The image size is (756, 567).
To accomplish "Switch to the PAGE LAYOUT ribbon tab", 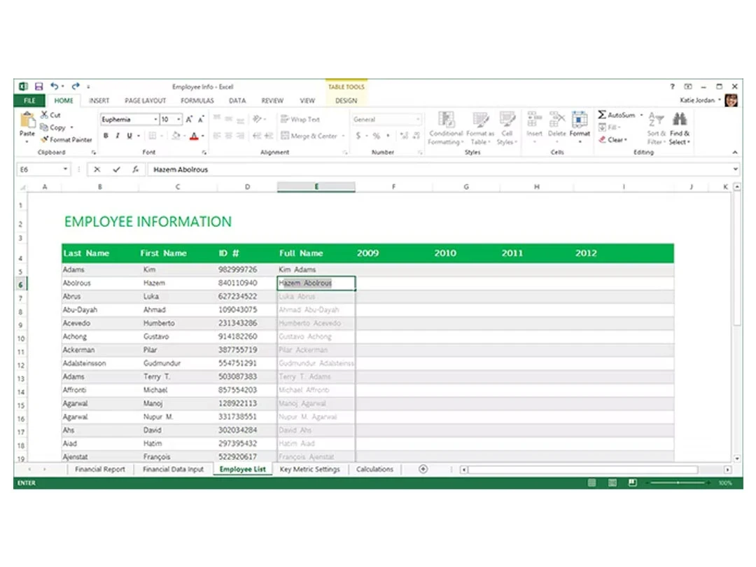I will coord(145,100).
